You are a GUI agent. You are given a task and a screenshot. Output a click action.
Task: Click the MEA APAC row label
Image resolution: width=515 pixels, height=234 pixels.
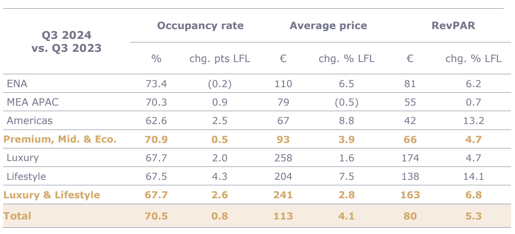[x=33, y=102]
